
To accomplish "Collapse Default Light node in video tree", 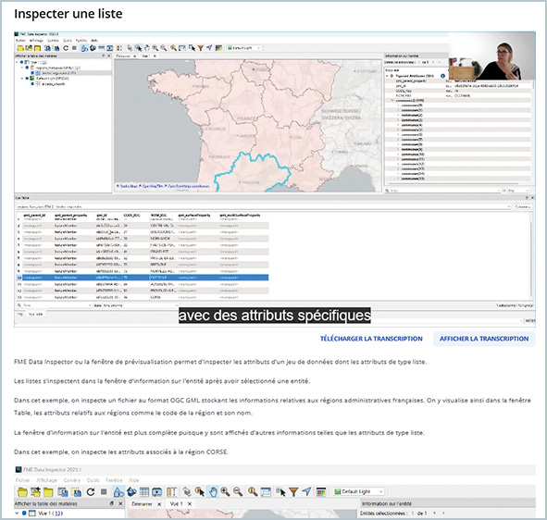I will [x=22, y=79].
